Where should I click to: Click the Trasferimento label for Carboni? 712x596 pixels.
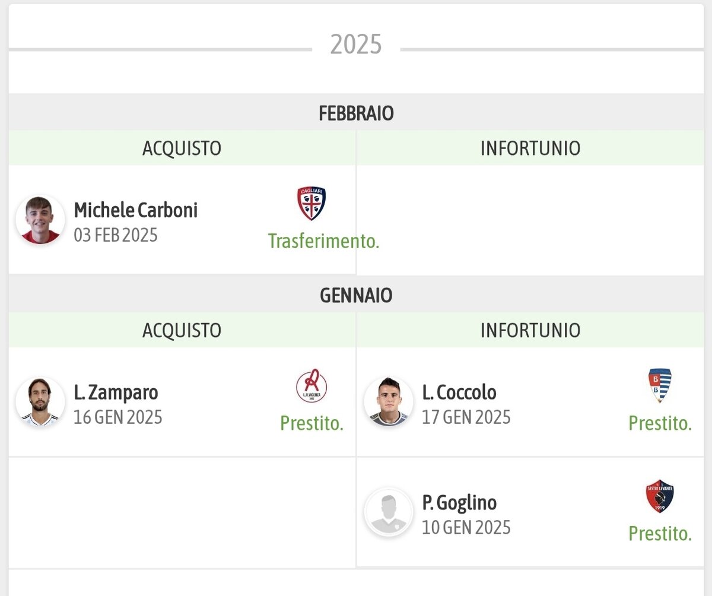point(323,241)
